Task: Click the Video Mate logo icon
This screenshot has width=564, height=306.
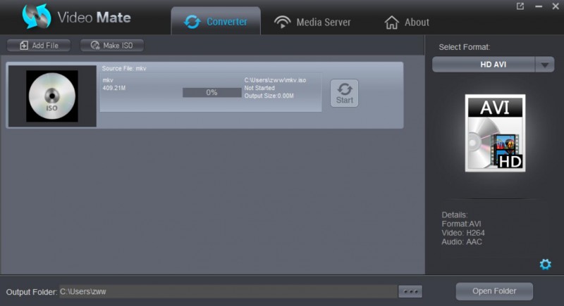Action: pyautogui.click(x=36, y=17)
